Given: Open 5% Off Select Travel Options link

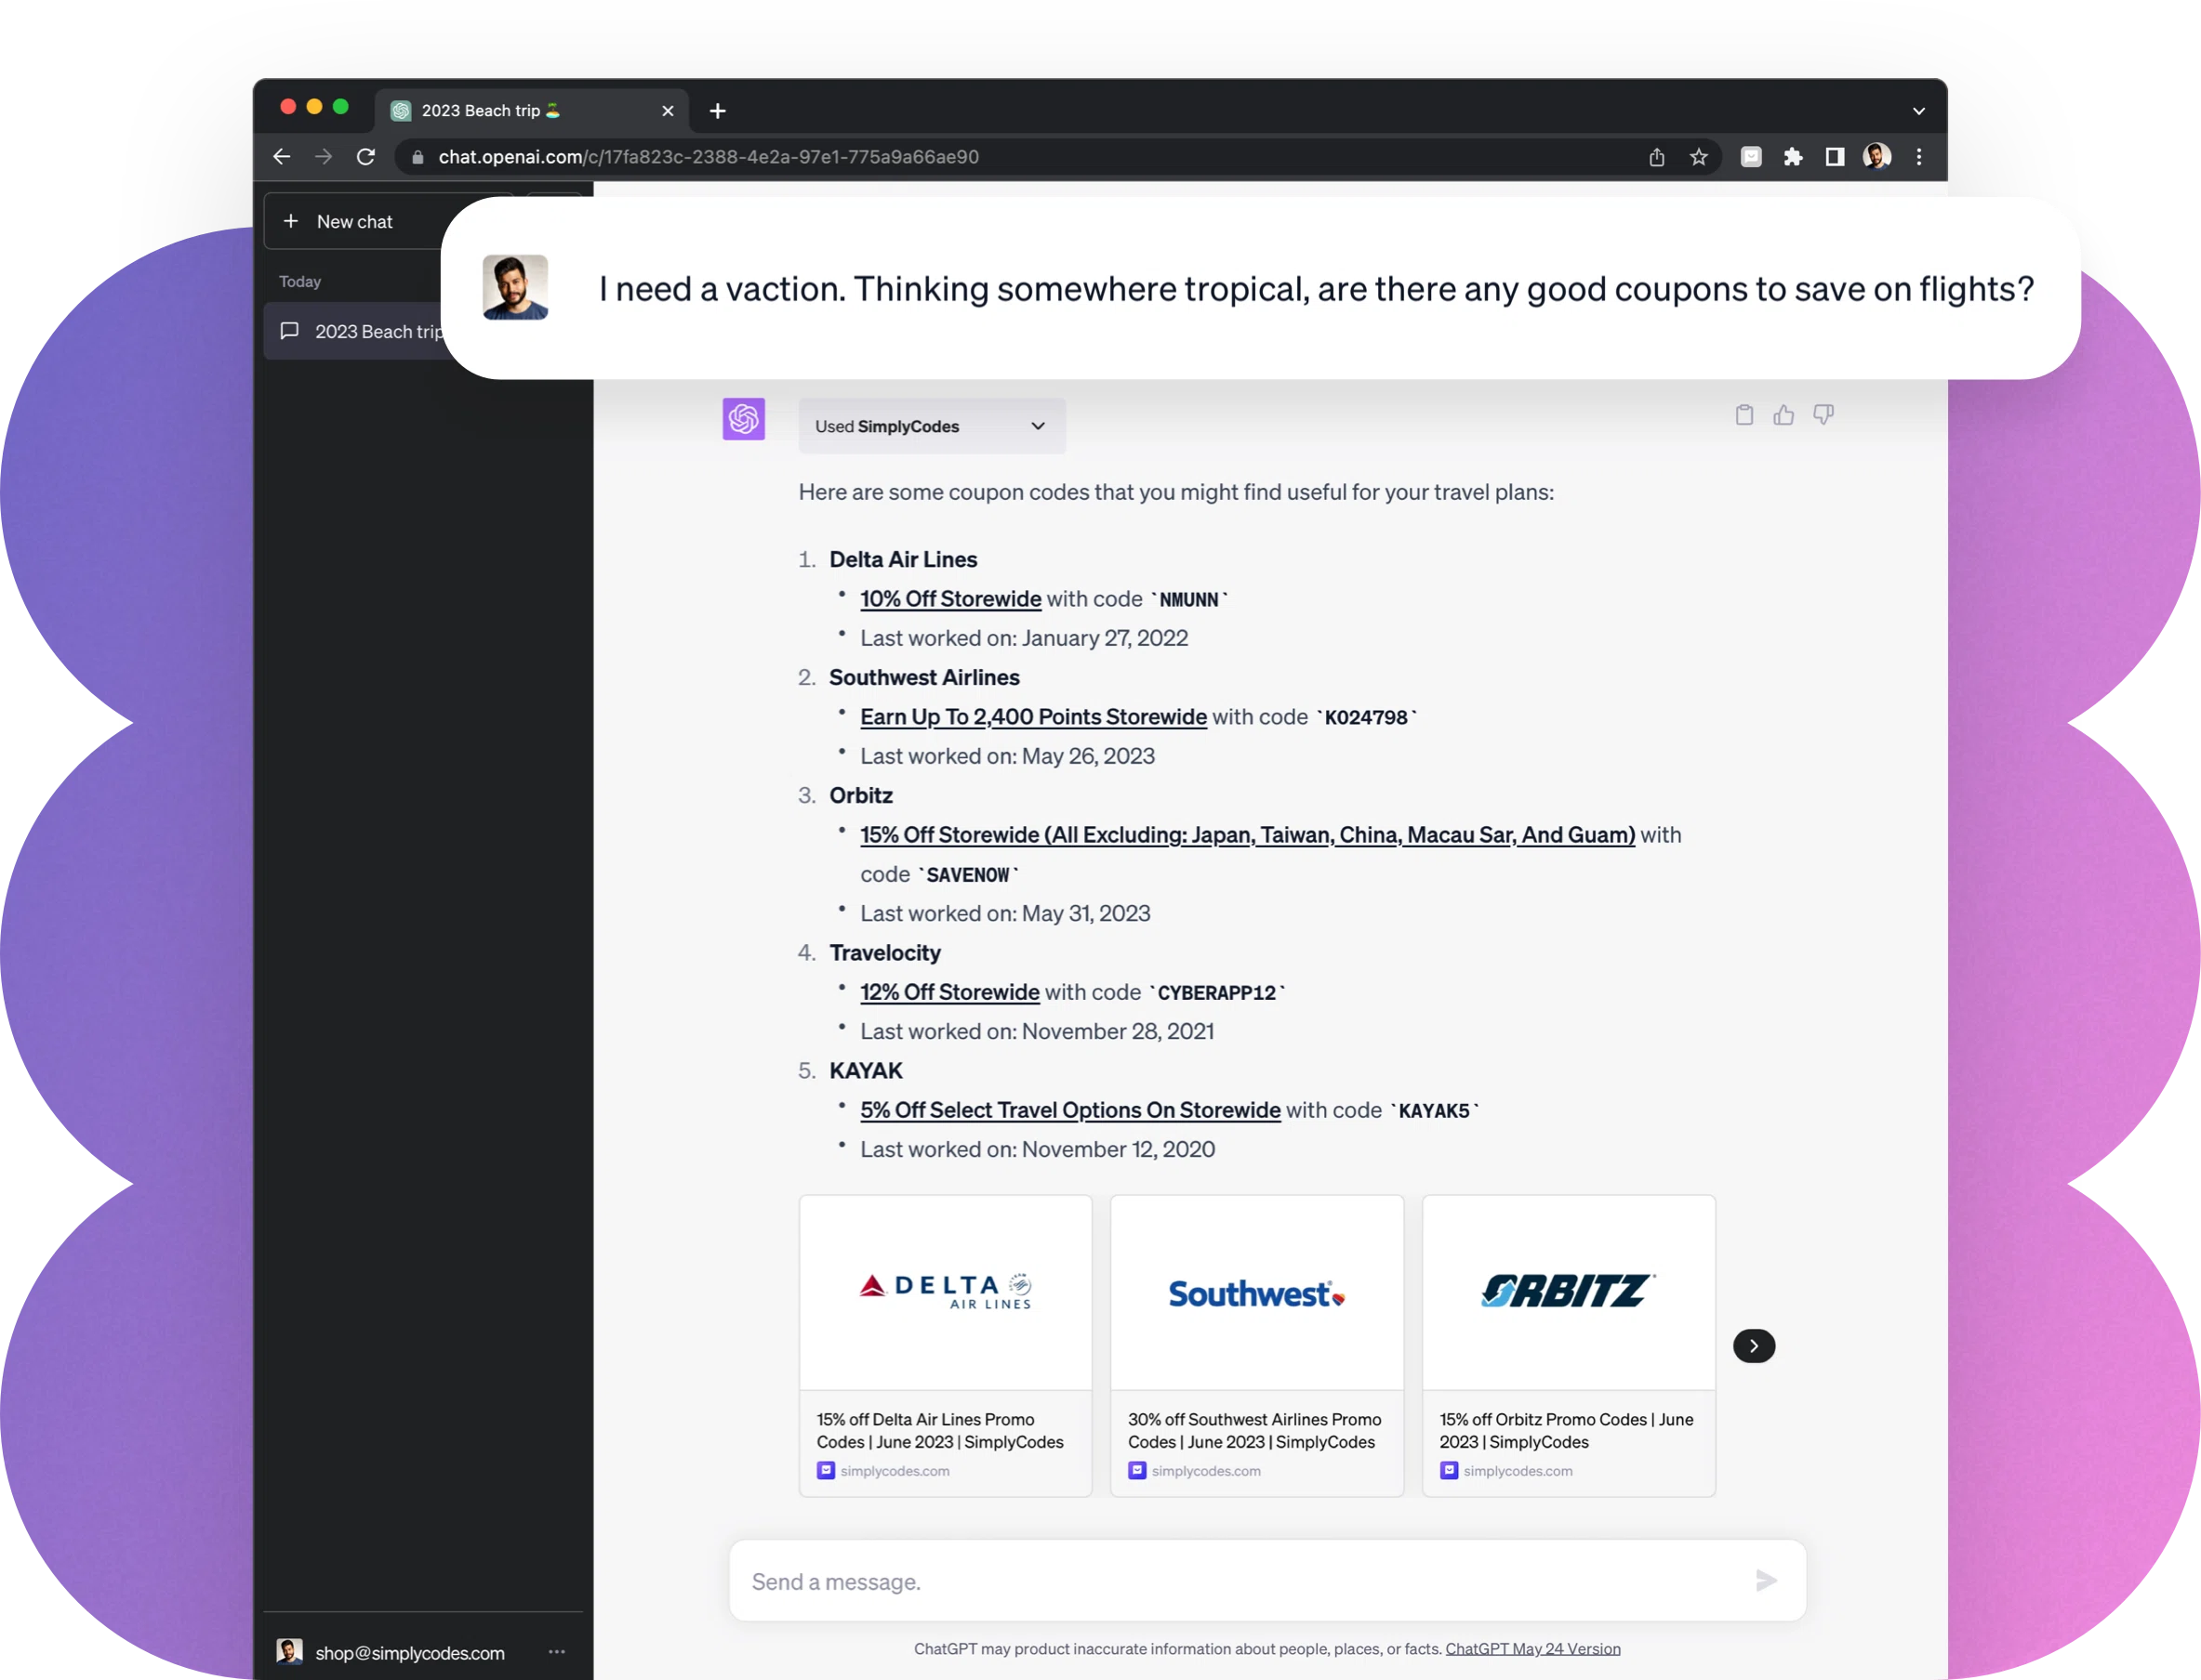Looking at the screenshot, I should coord(1070,1110).
